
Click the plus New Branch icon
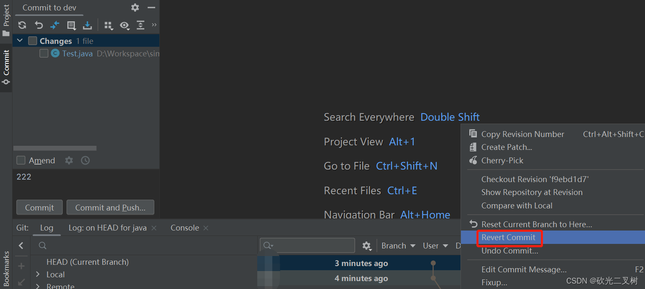point(21,266)
